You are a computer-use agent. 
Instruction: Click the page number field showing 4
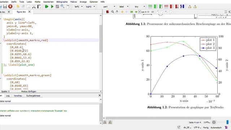[140, 12]
